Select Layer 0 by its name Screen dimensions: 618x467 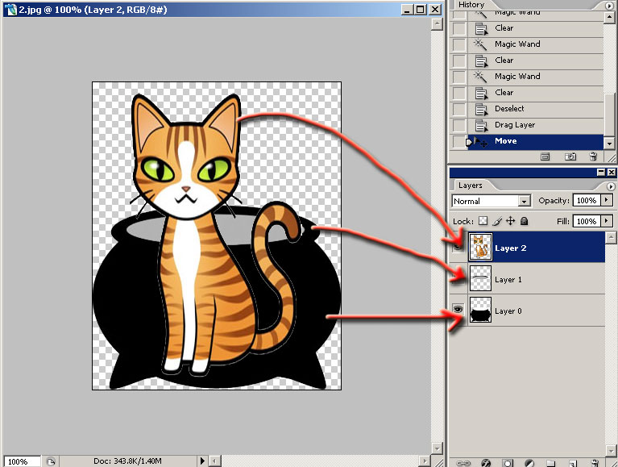pos(508,311)
